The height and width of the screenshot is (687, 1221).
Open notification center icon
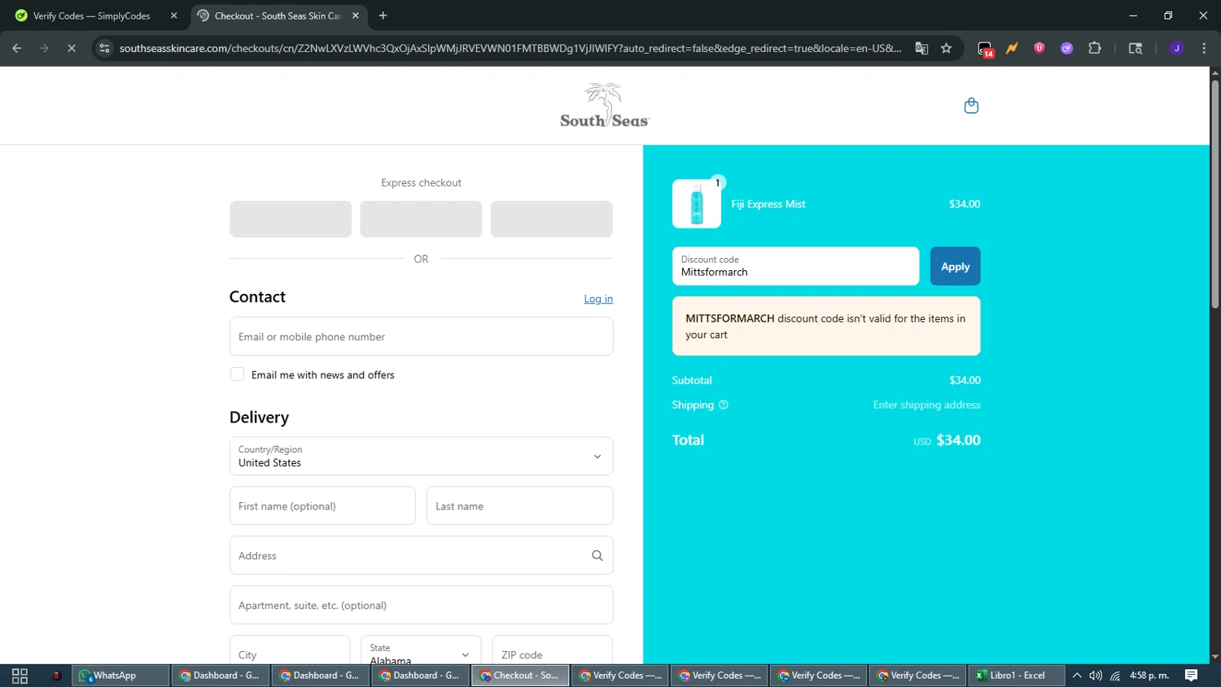pyautogui.click(x=1191, y=676)
